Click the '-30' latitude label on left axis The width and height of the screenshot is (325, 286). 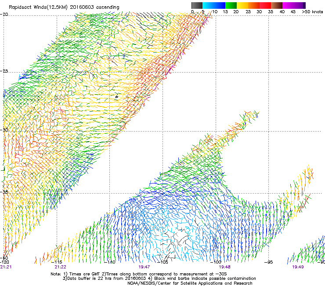click(x=4, y=130)
